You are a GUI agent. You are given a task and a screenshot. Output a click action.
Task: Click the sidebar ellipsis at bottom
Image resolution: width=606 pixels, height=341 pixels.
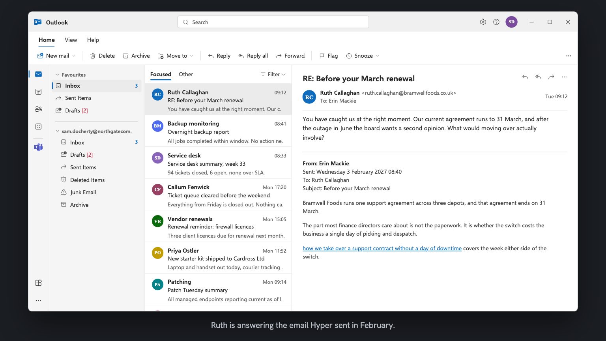point(38,301)
